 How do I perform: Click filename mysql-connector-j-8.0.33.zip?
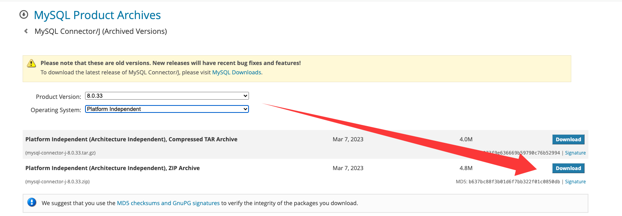pos(57,182)
